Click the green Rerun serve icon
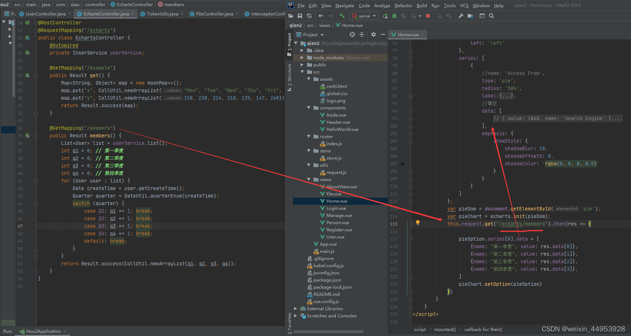This screenshot has height=336, width=631. pyautogui.click(x=385, y=16)
